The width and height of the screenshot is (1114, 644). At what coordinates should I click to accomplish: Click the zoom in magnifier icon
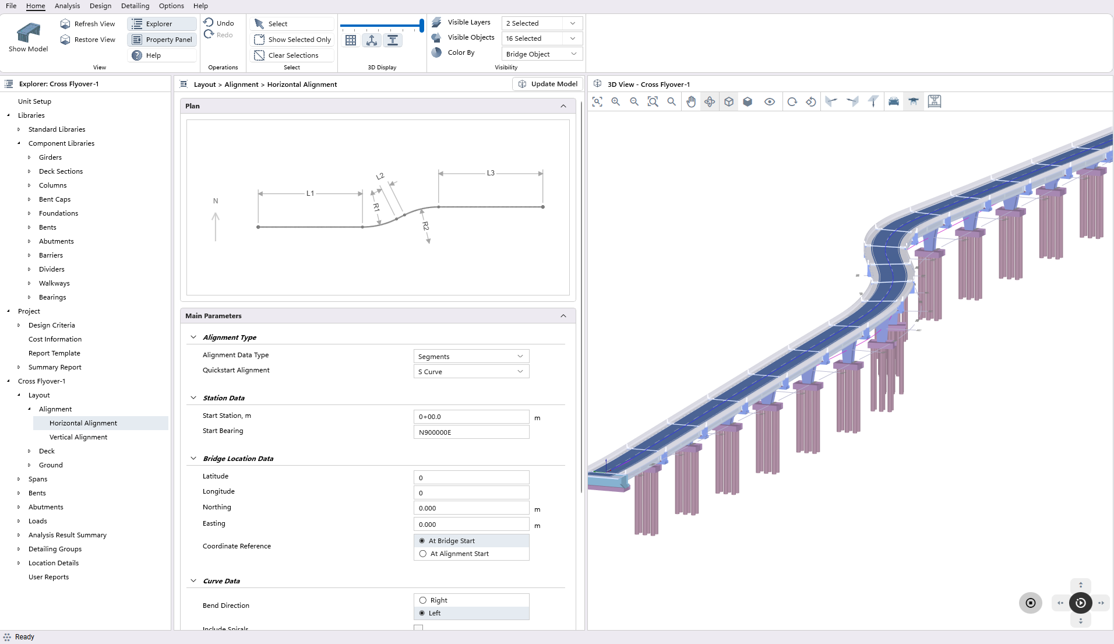pyautogui.click(x=616, y=101)
